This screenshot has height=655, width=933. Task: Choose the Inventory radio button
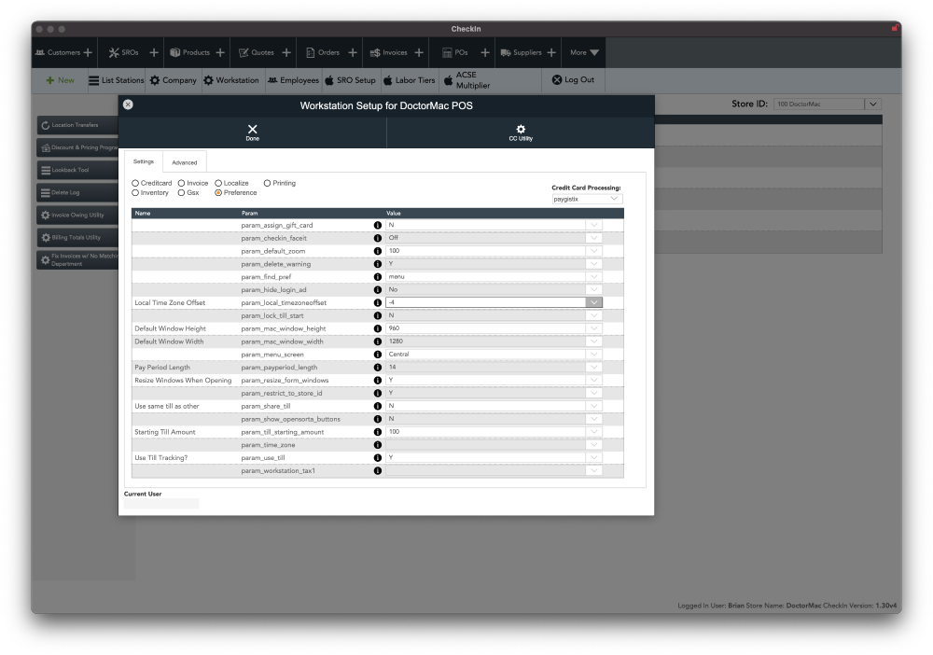pyautogui.click(x=135, y=192)
